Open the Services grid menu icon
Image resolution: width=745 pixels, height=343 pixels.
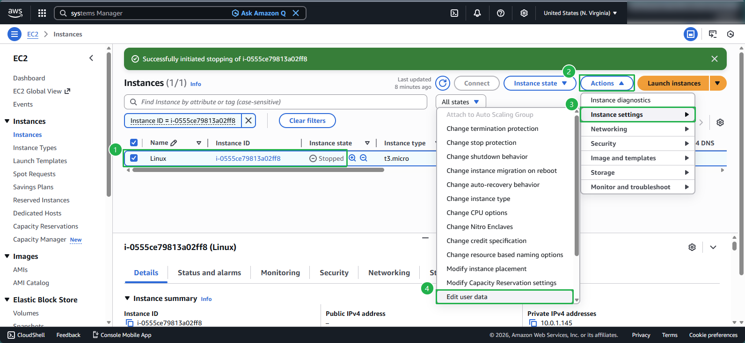coord(42,13)
